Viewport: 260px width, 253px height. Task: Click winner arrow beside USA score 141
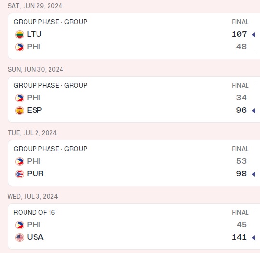pos(253,238)
